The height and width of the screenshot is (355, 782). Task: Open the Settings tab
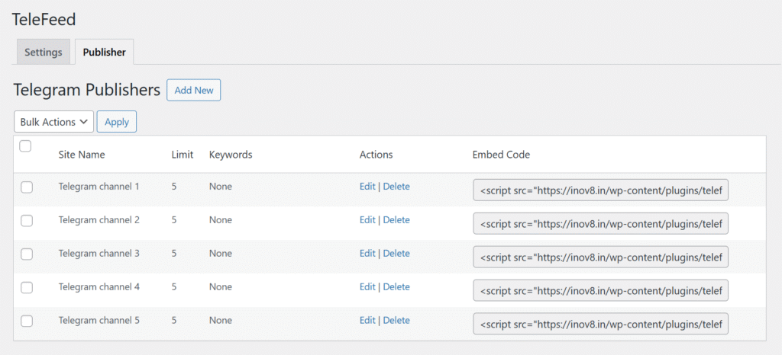[x=44, y=52]
